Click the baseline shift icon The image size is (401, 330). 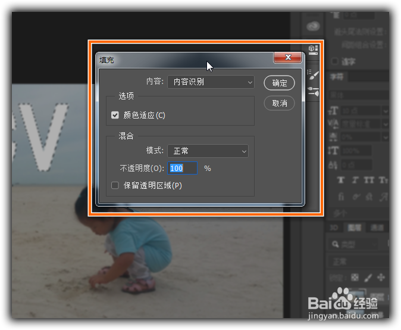333,165
